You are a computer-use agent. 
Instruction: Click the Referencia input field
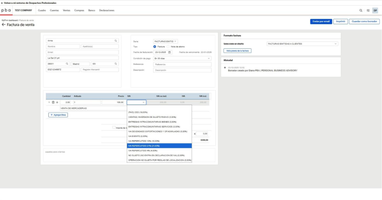click(x=182, y=64)
